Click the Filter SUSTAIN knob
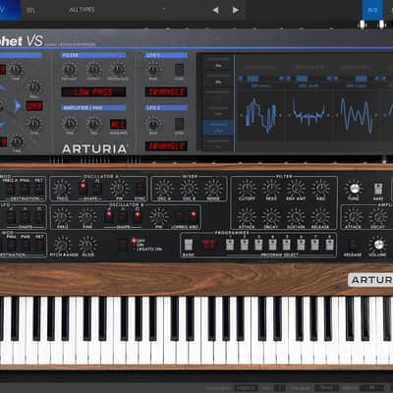This screenshot has height=393, width=393. tap(296, 217)
